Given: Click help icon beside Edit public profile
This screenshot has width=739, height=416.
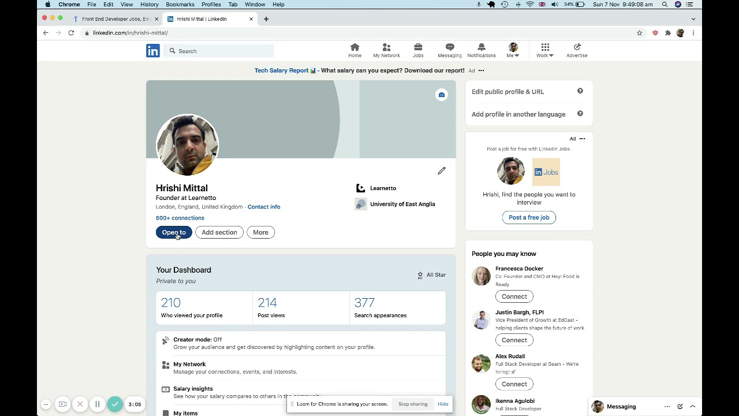Looking at the screenshot, I should [580, 91].
